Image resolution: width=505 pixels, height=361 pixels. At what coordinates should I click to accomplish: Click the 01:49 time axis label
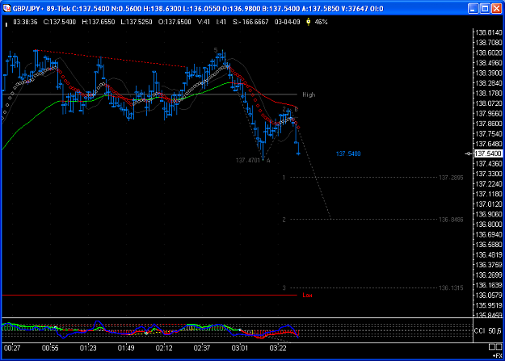(x=126, y=348)
